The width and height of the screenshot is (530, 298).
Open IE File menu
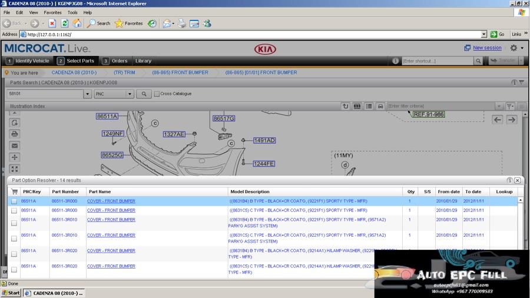[6, 12]
